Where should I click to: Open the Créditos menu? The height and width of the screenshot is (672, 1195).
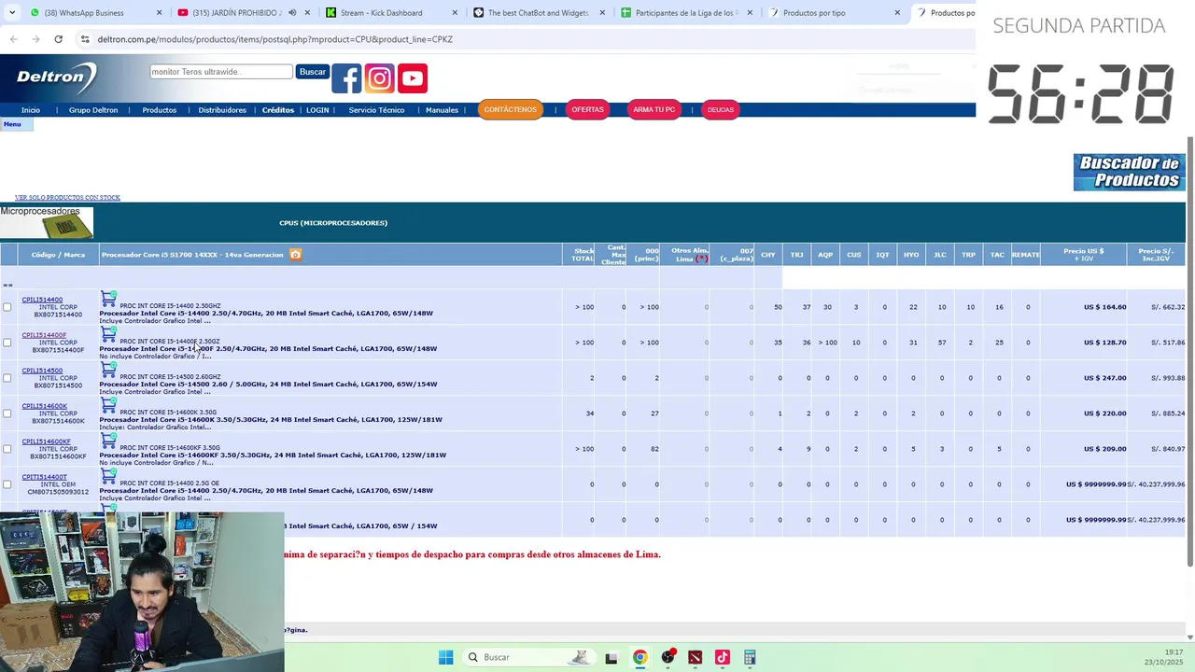tap(278, 110)
